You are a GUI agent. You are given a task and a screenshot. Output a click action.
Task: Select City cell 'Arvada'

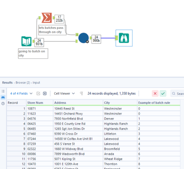[x=120, y=154]
